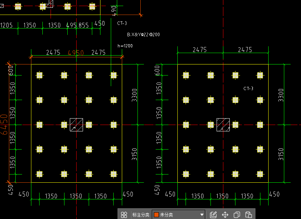Click the 495 dimension text
Viewport: 301px width, 219px height.
[71, 25]
